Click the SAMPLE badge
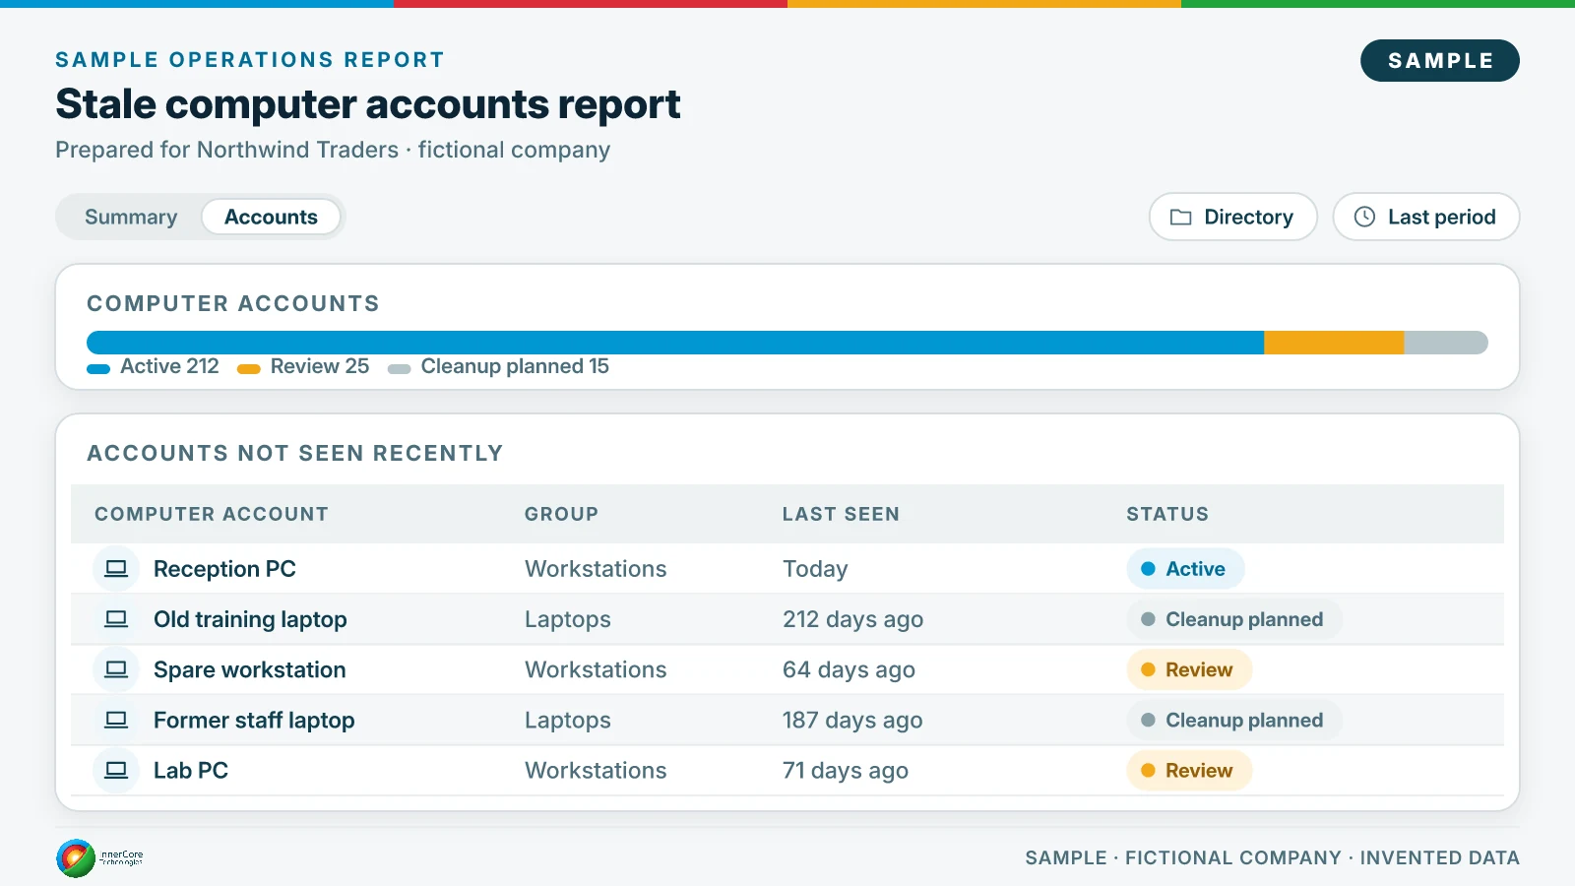Screen dimensions: 1575x886 [x=1439, y=61]
